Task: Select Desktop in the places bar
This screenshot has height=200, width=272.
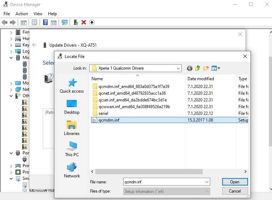Action: coord(72,107)
